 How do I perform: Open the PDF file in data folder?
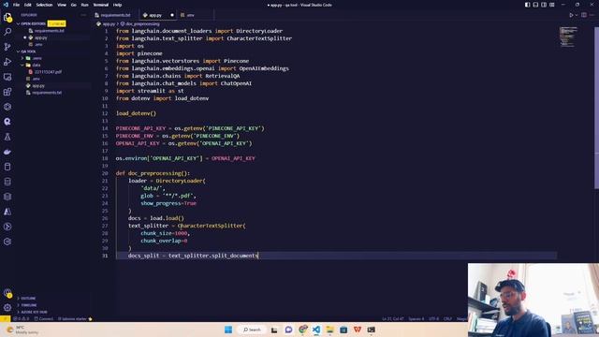pyautogui.click(x=48, y=72)
